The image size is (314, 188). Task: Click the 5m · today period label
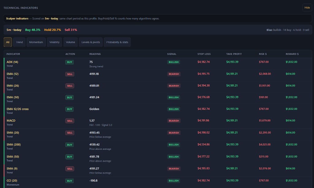[14, 30]
